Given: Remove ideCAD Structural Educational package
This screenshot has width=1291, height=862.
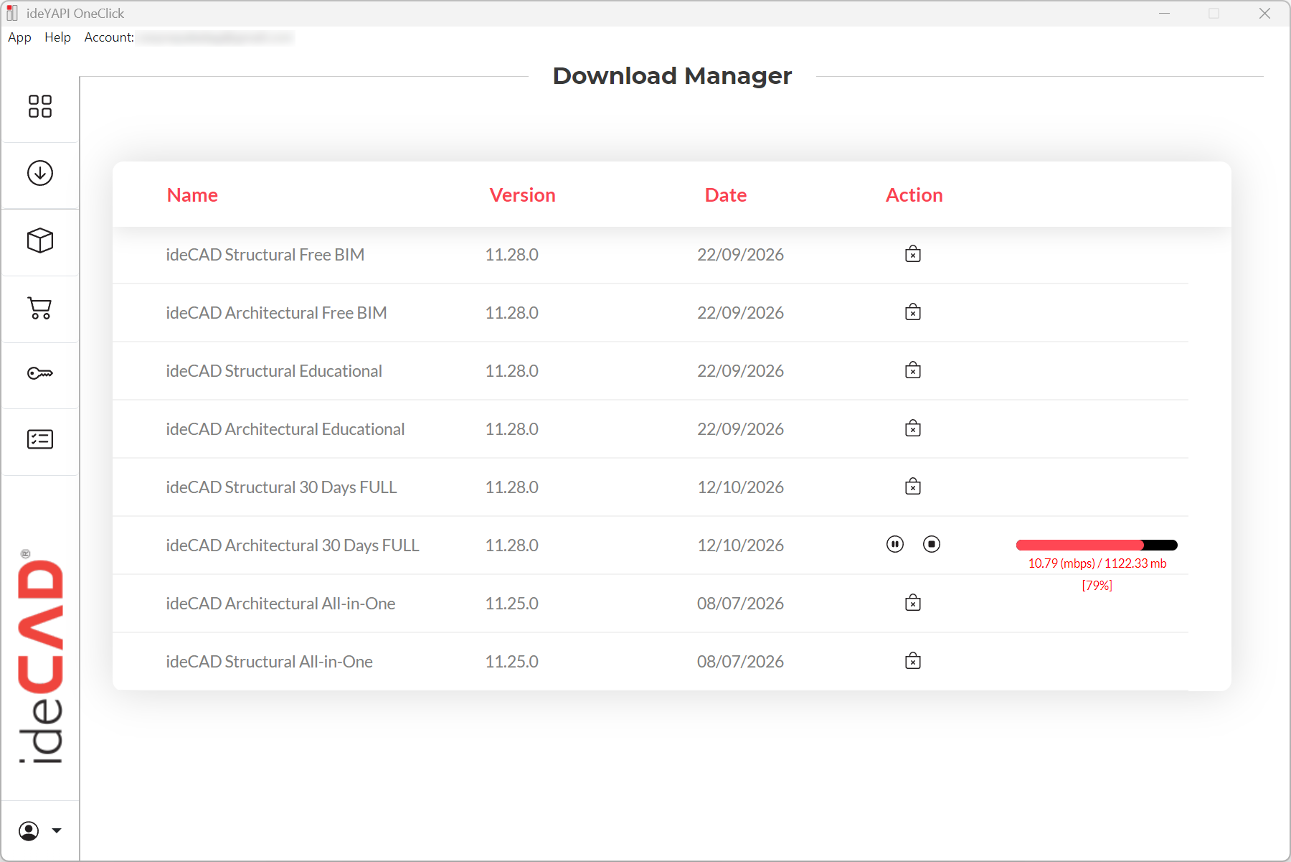Looking at the screenshot, I should [x=913, y=370].
